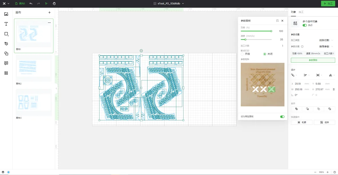This screenshot has height=175, width=338.
Task: Open the image import tool in sidebar
Action: click(6, 14)
